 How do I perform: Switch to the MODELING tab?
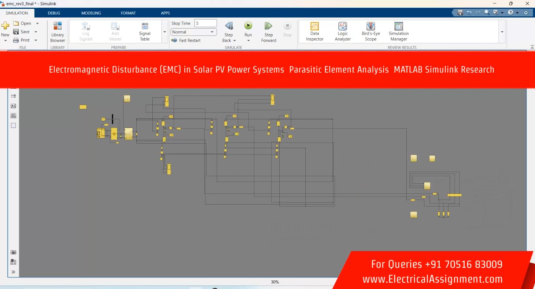click(x=91, y=13)
